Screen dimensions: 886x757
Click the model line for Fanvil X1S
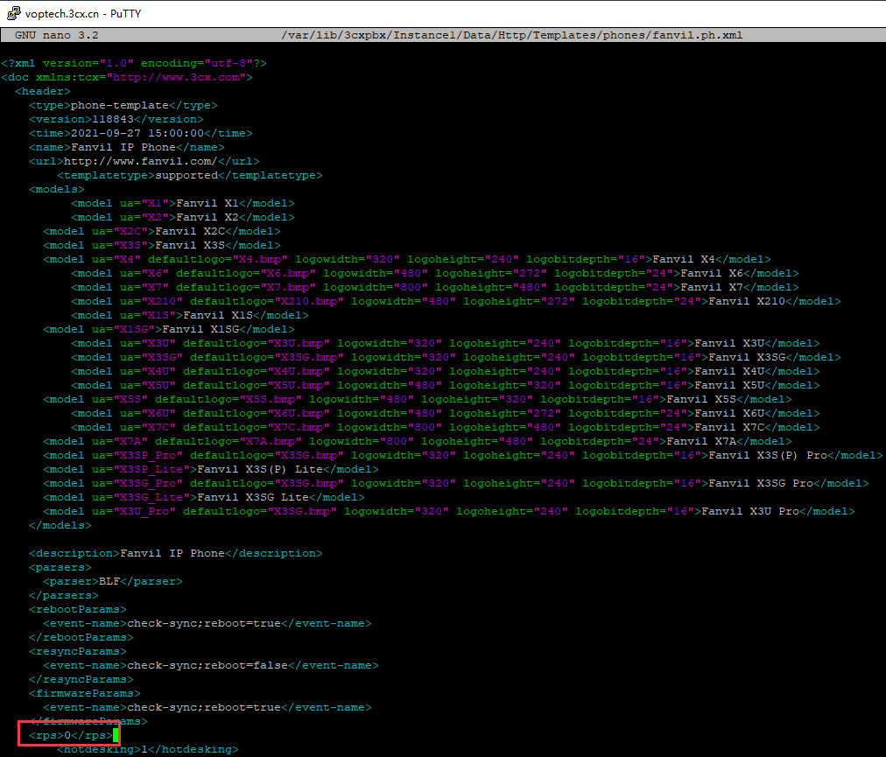[x=190, y=315]
